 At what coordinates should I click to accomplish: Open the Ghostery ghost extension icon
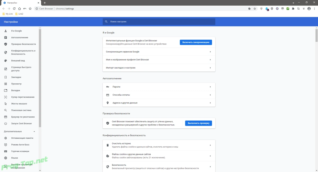[267, 9]
